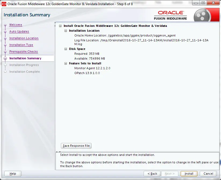
Task: Click the Prerequisite Checks step bullet
Action: pyautogui.click(x=5, y=52)
